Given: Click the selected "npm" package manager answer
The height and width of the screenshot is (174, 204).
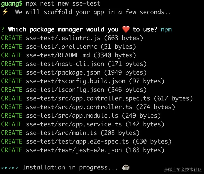Looking at the screenshot, I should coord(166,29).
